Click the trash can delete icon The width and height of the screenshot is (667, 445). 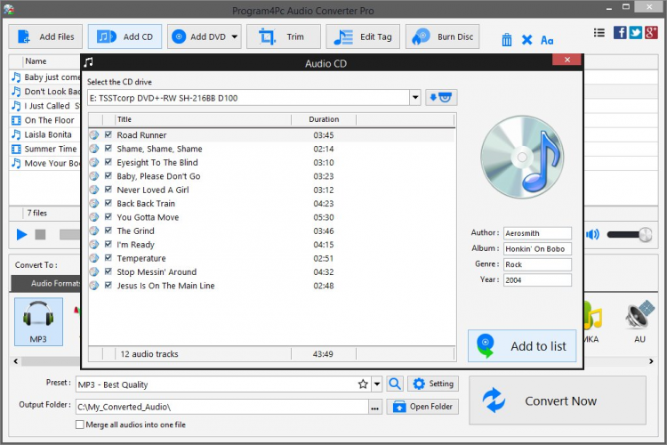tap(506, 40)
